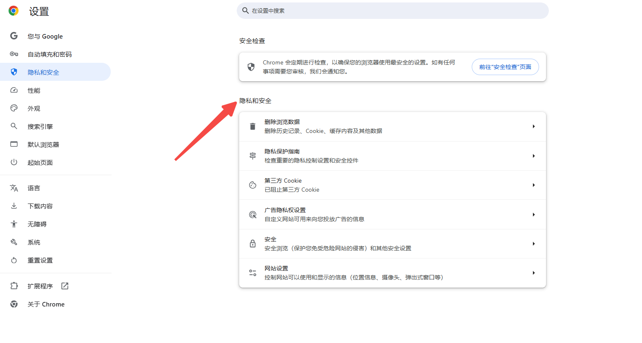Open 关于 Chrome page

click(55, 304)
